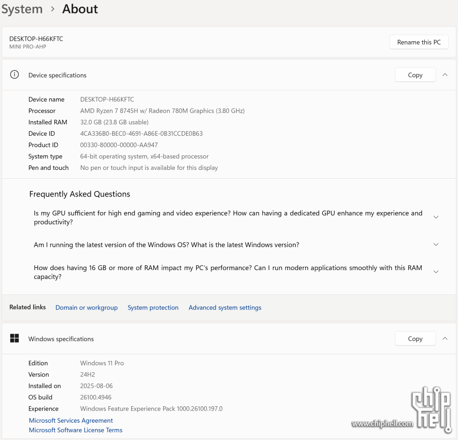Click the Rename this PC button
458x440 pixels.
[419, 42]
